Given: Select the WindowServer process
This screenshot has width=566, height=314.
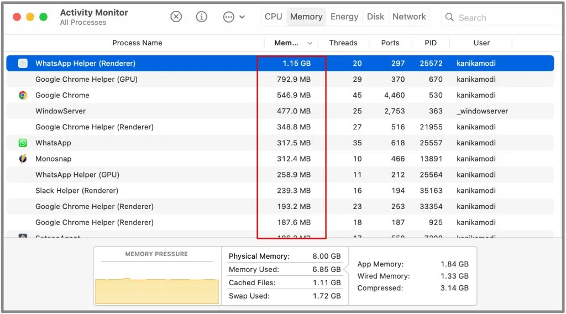Looking at the screenshot, I should 60,111.
